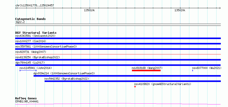Click the blue bar below nsv1000277 (Coe2014)
This screenshot has height=107, width=228.
pyautogui.click(x=118, y=44)
